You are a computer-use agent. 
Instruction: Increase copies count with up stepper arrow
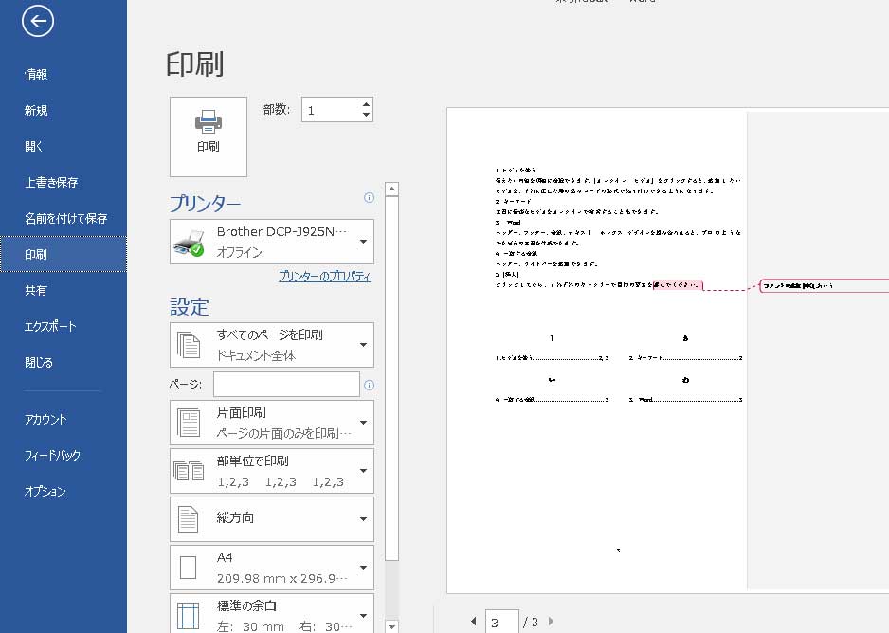[366, 103]
